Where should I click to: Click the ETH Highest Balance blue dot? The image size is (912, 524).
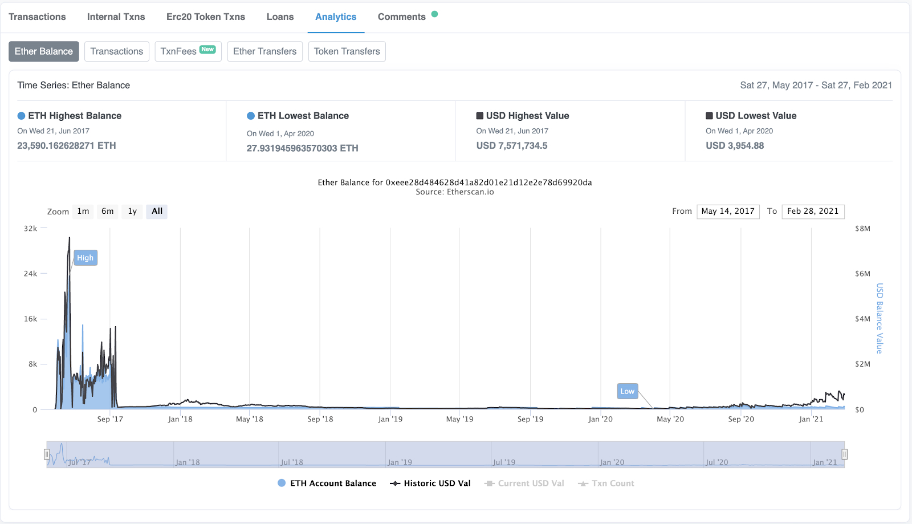point(22,116)
